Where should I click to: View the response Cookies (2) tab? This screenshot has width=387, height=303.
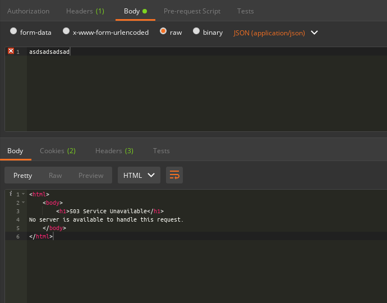[57, 150]
